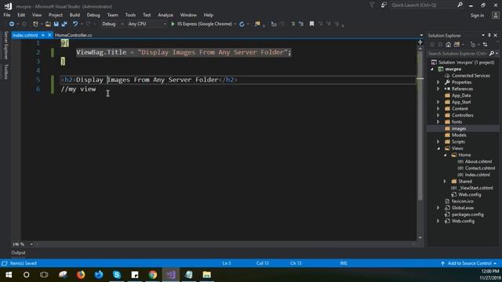Click the Home icon in Solution Explorer
This screenshot has height=282, width=502.
pos(448,45)
